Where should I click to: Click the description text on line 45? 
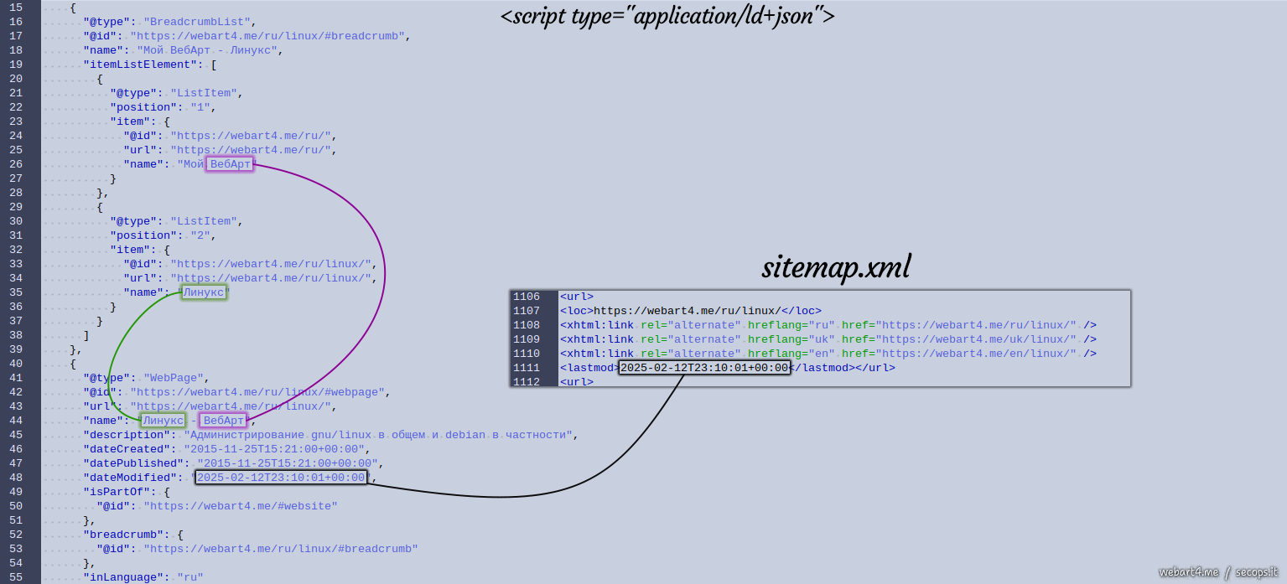coord(378,435)
